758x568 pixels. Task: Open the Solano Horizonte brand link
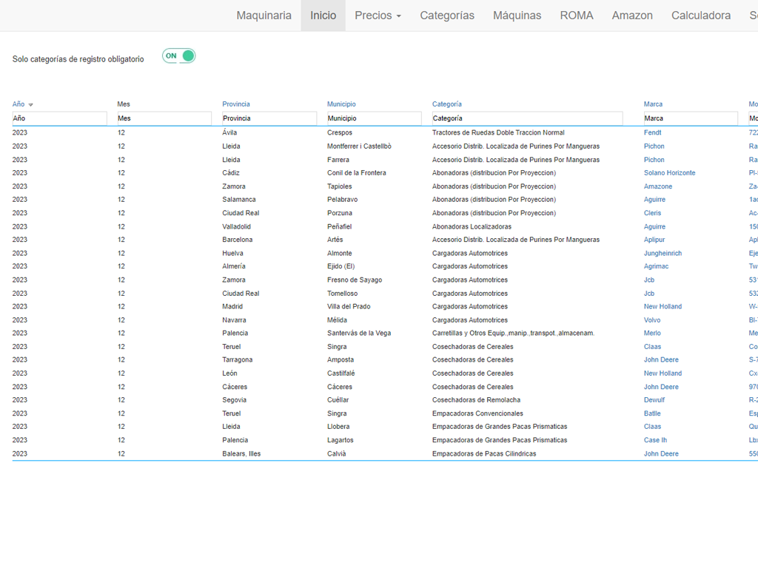tap(669, 173)
